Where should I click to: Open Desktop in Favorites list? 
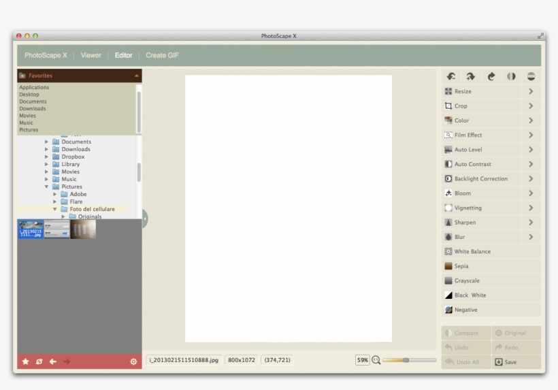29,95
